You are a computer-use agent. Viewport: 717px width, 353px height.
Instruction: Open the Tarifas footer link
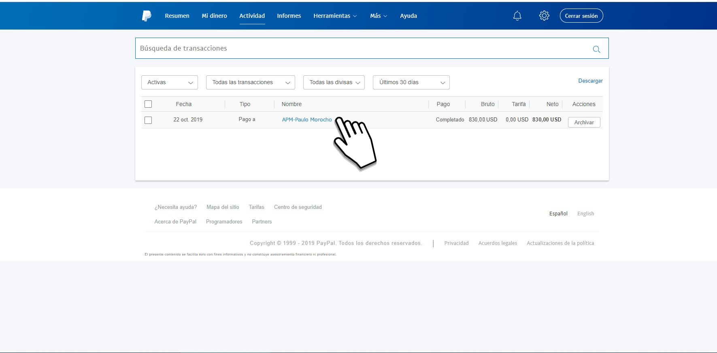[x=256, y=207]
